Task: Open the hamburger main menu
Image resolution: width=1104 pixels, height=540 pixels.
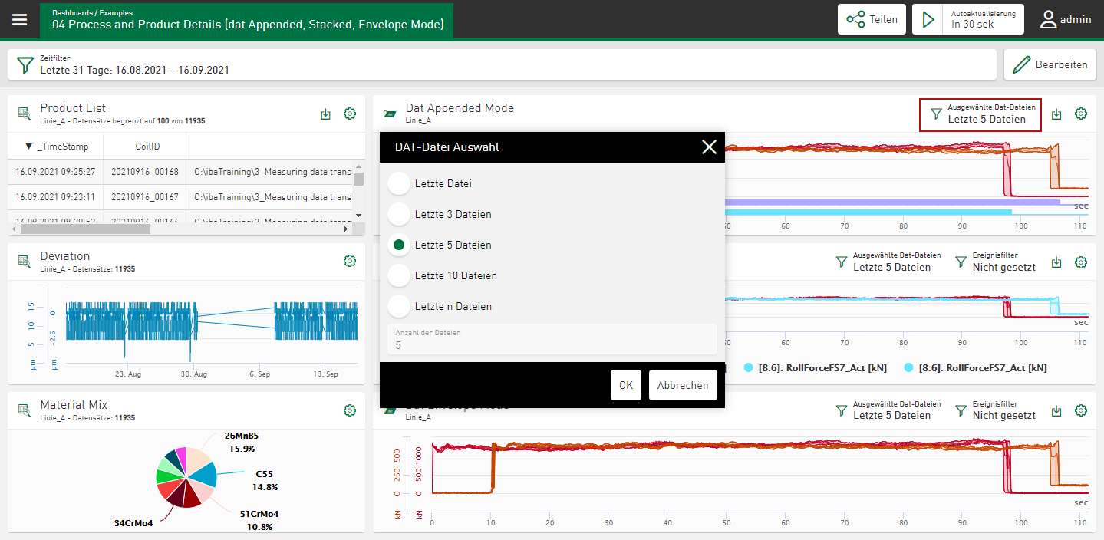Action: [19, 19]
